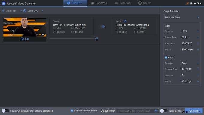Open the audio Encoder AAC dropdown
This screenshot has width=204, height=115.
click(x=190, y=63)
